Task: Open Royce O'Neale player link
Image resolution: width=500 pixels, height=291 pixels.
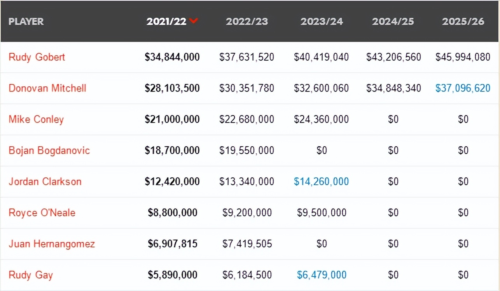Action: point(42,213)
